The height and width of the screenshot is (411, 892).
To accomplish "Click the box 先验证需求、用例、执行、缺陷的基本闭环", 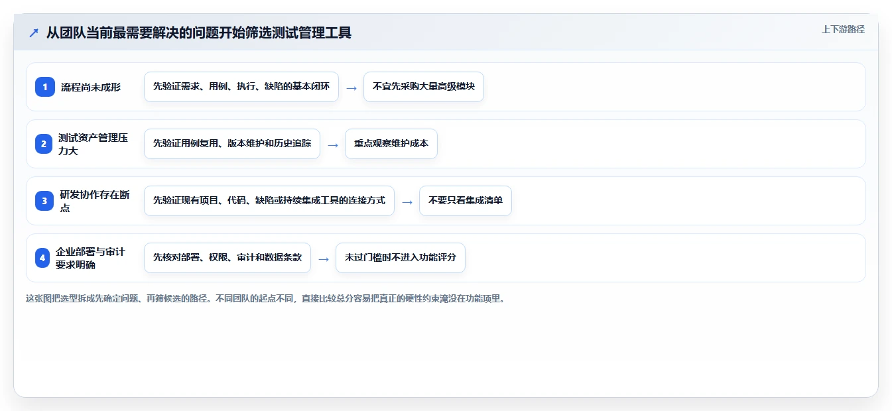I will (x=241, y=87).
